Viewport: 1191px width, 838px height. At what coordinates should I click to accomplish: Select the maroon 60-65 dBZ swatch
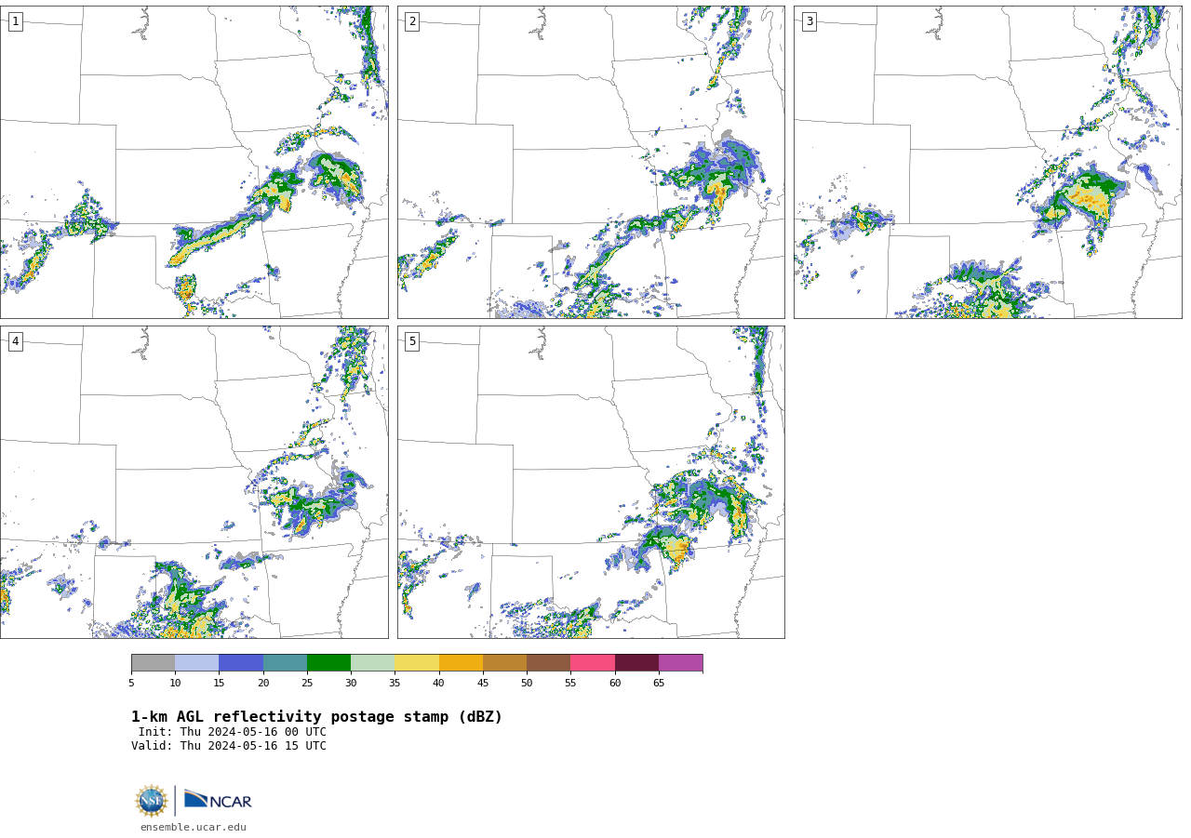pyautogui.click(x=636, y=662)
